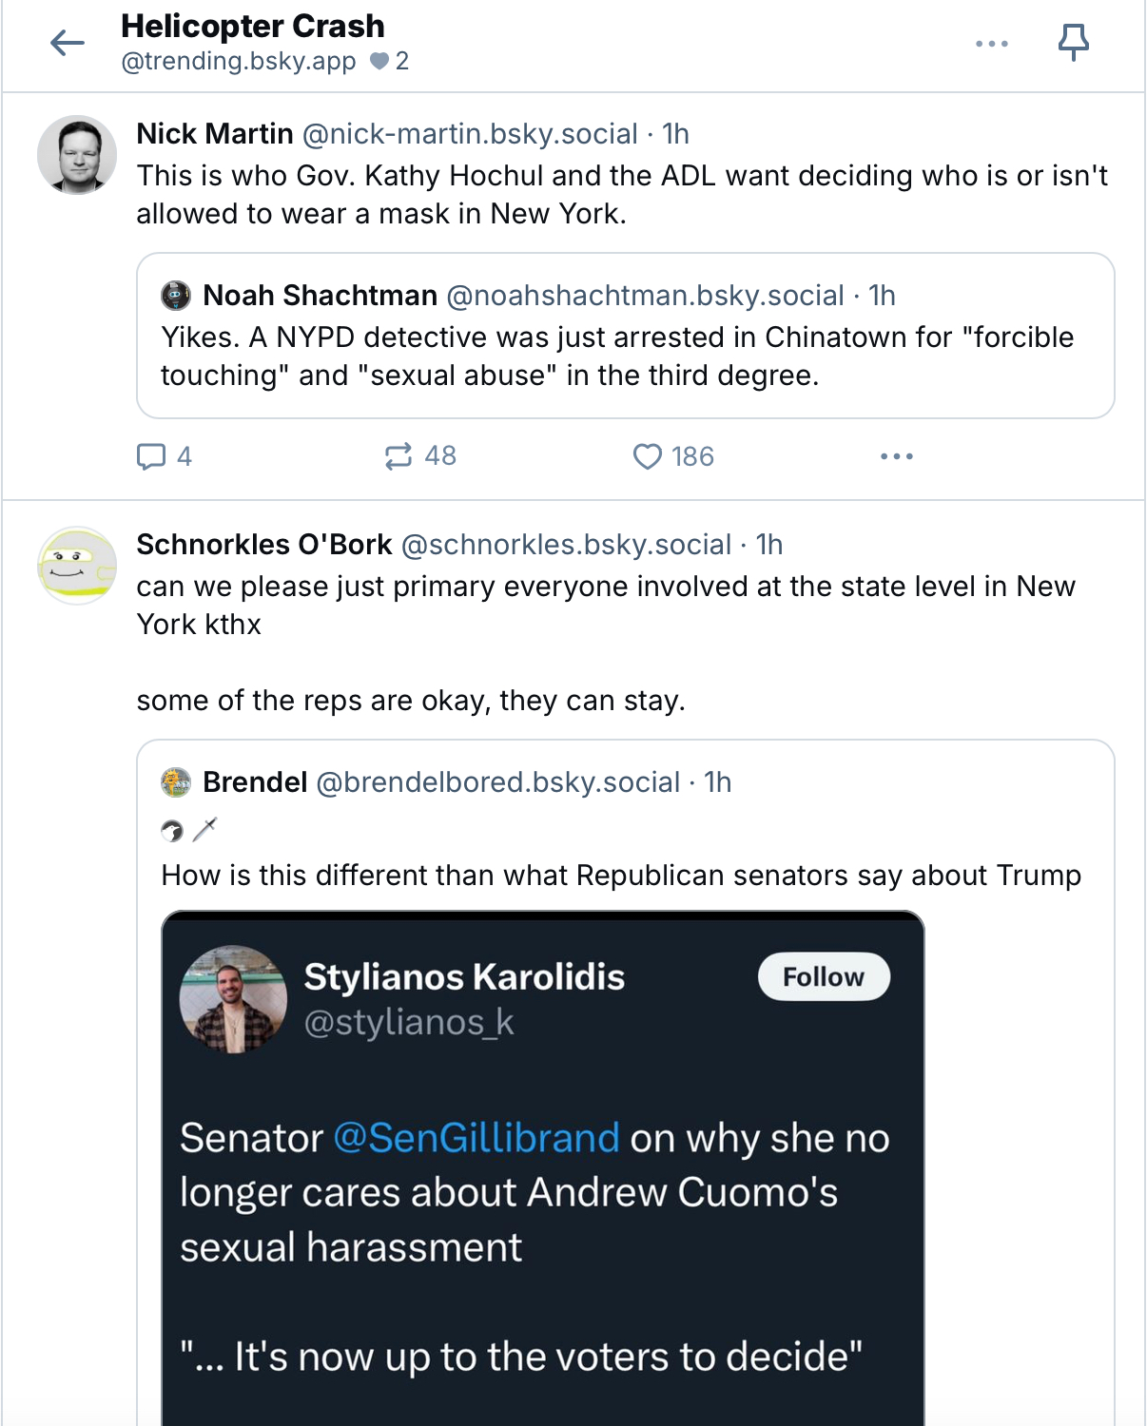Viewport: 1147px width, 1426px height.
Task: Open Nick Martin's profile avatar
Action: click(x=77, y=155)
